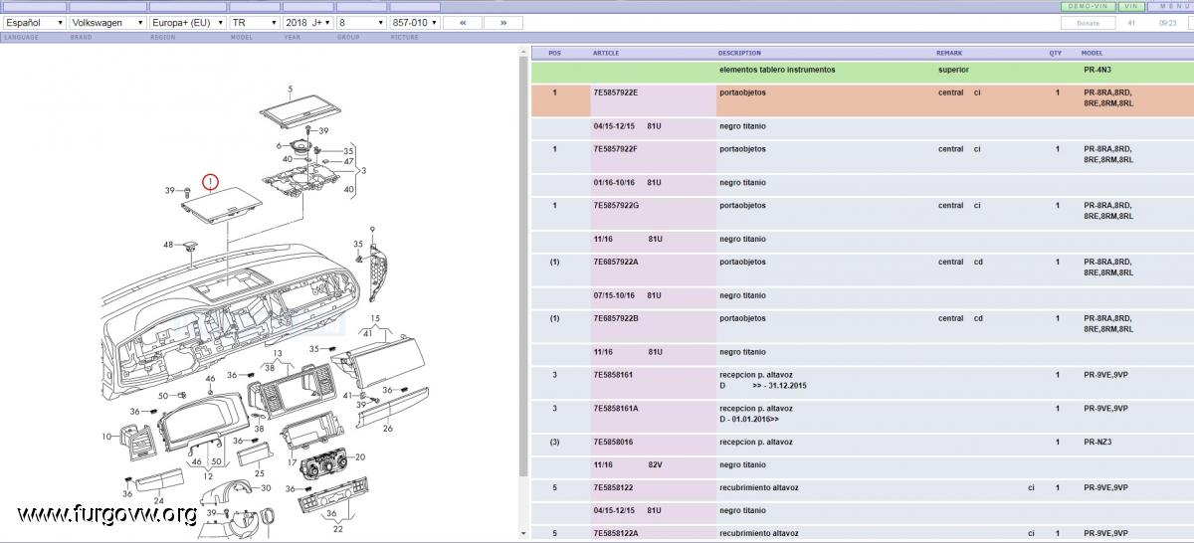Click callout 47 on the diagram
1194x543 pixels.
tap(349, 161)
